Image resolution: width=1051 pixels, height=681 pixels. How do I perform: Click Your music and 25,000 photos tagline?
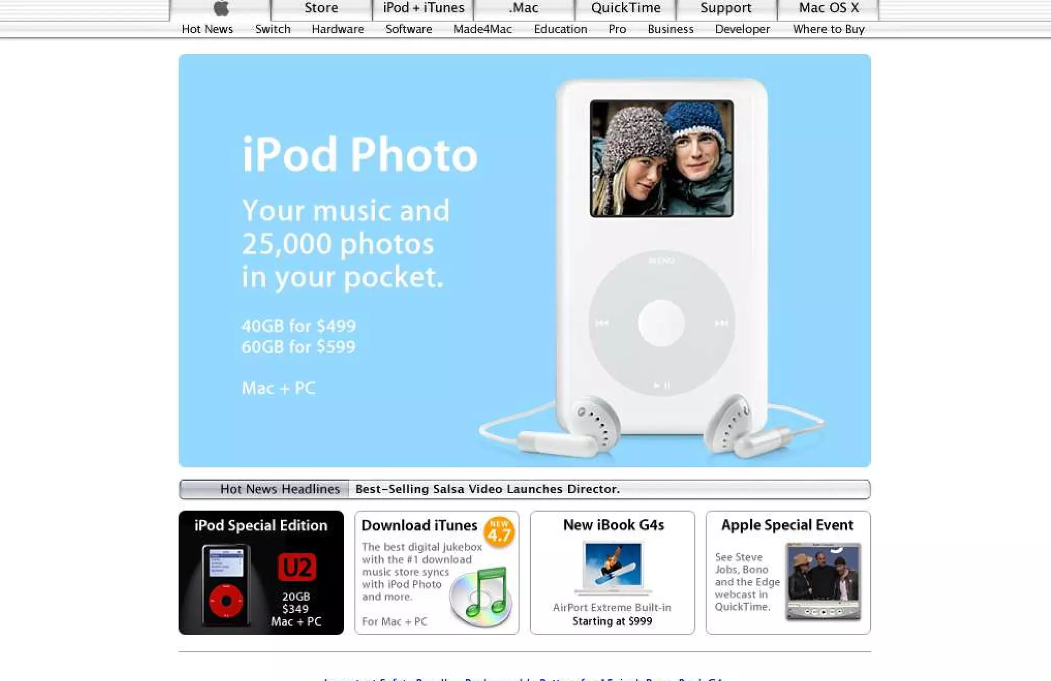point(345,244)
